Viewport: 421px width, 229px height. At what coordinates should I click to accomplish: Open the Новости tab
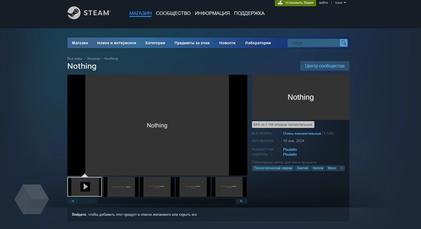(x=227, y=43)
